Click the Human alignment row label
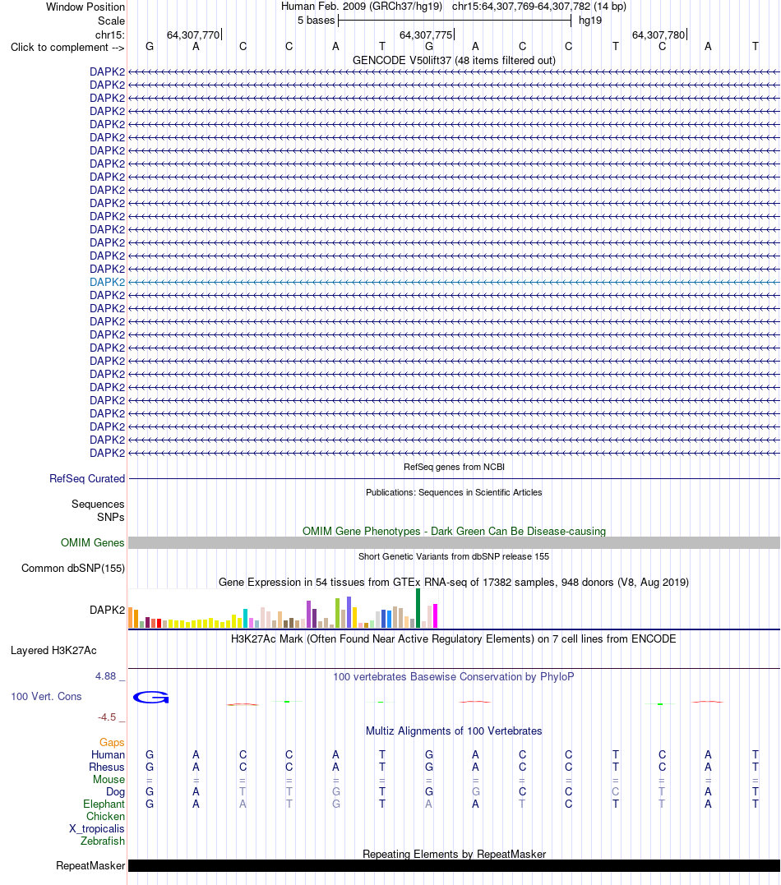 [108, 755]
